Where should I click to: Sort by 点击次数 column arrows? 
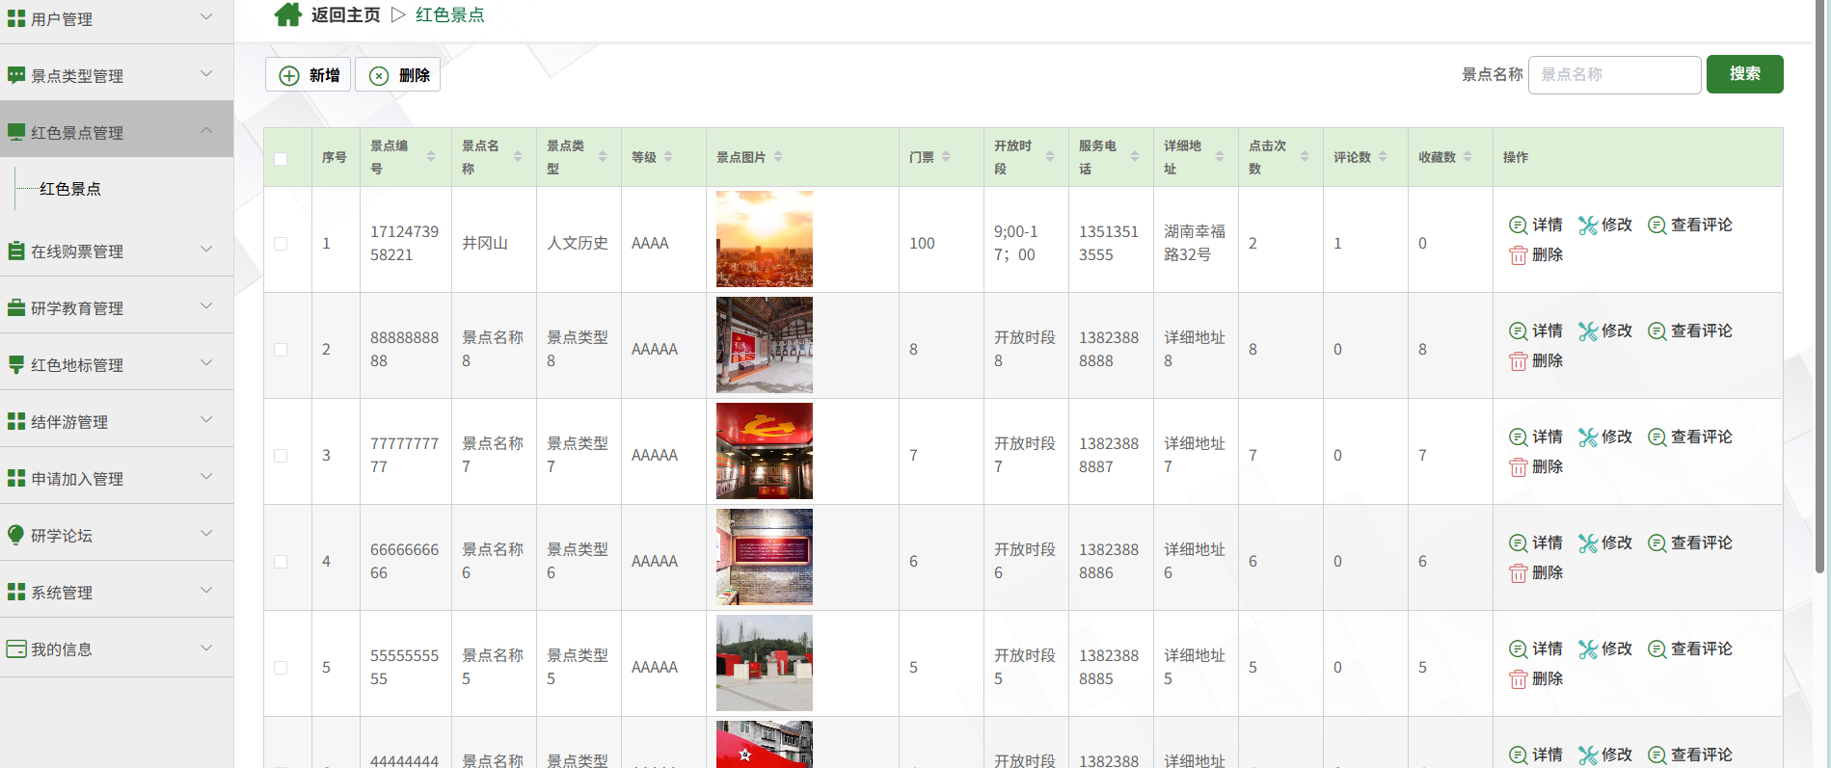click(1305, 156)
